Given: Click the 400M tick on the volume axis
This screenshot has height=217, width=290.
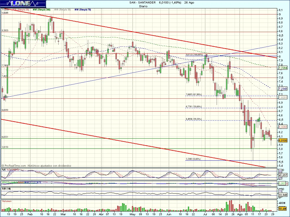Looking at the screenshot, I should (282, 203).
